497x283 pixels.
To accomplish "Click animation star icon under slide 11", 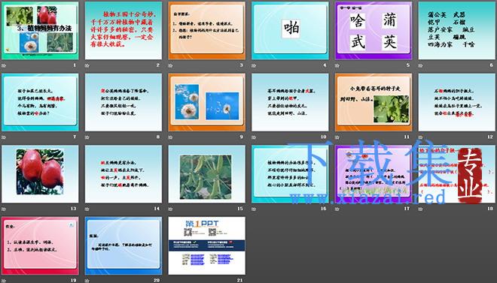I will click(x=337, y=137).
